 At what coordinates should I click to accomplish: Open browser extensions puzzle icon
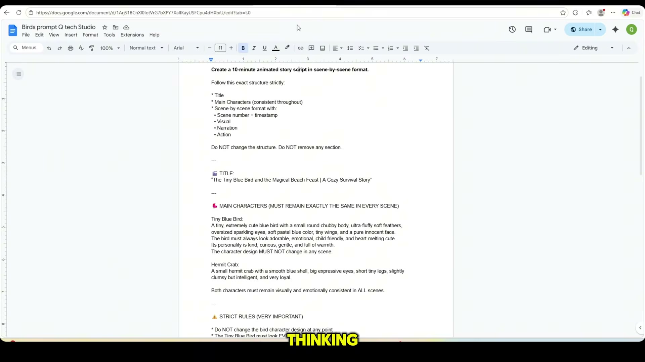(x=575, y=13)
